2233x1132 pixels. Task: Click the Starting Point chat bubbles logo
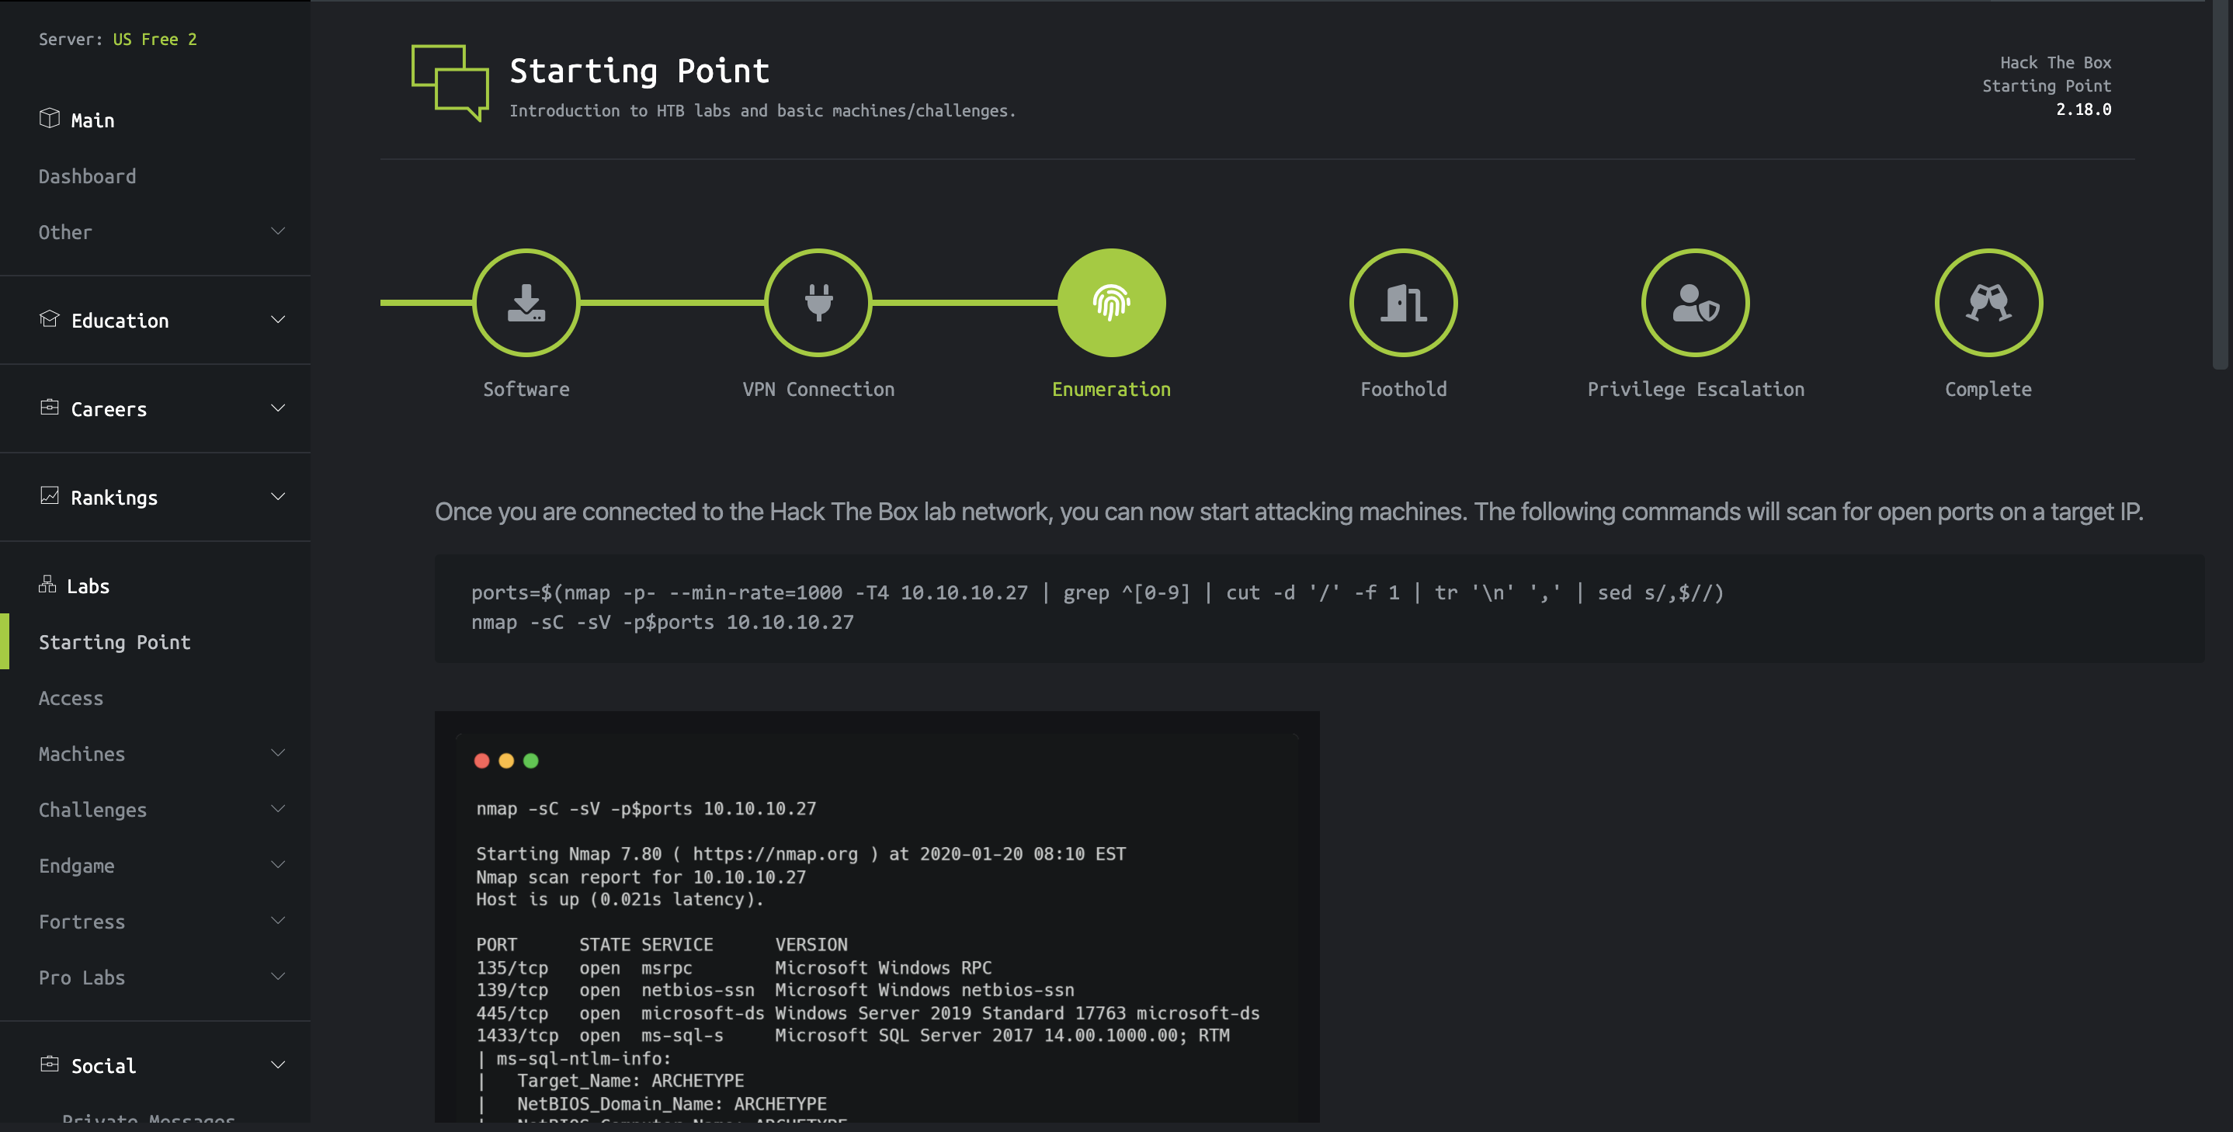coord(449,82)
